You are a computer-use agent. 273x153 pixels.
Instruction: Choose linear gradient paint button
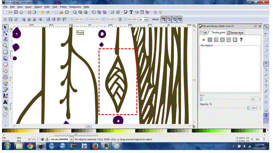click(x=216, y=40)
